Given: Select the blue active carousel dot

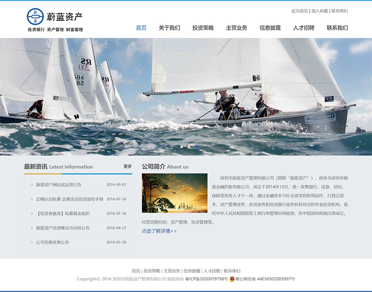Looking at the screenshot, I should pyautogui.click(x=196, y=146).
